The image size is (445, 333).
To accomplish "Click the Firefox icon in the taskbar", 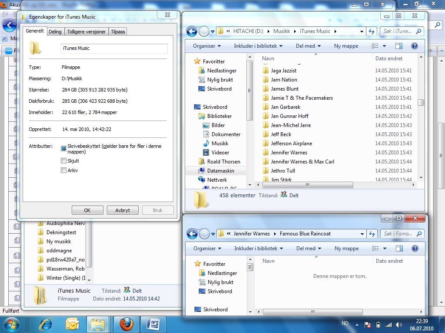I will pyautogui.click(x=126, y=324).
